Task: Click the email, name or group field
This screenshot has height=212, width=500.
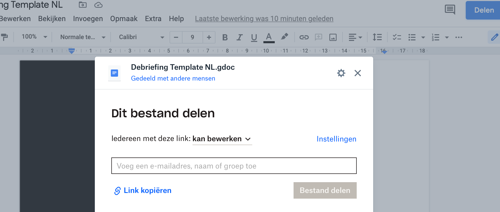Action: click(x=234, y=166)
